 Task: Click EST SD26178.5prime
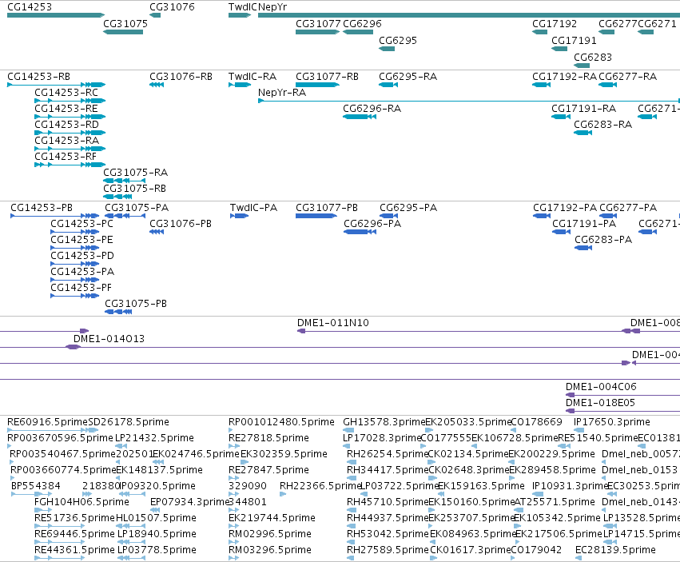point(129,422)
